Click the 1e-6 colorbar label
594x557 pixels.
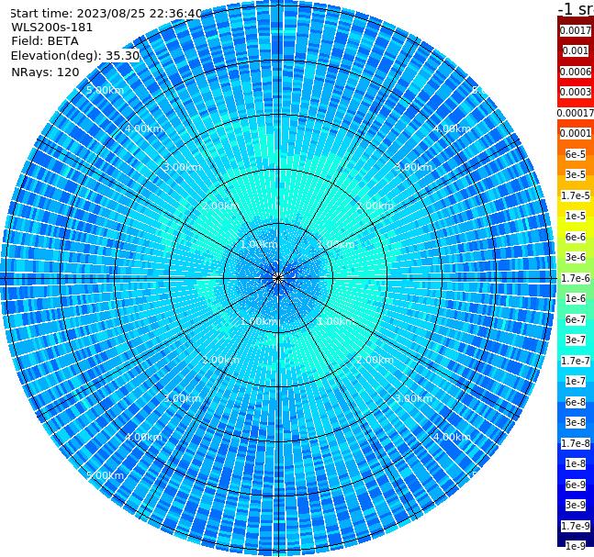pyautogui.click(x=576, y=298)
